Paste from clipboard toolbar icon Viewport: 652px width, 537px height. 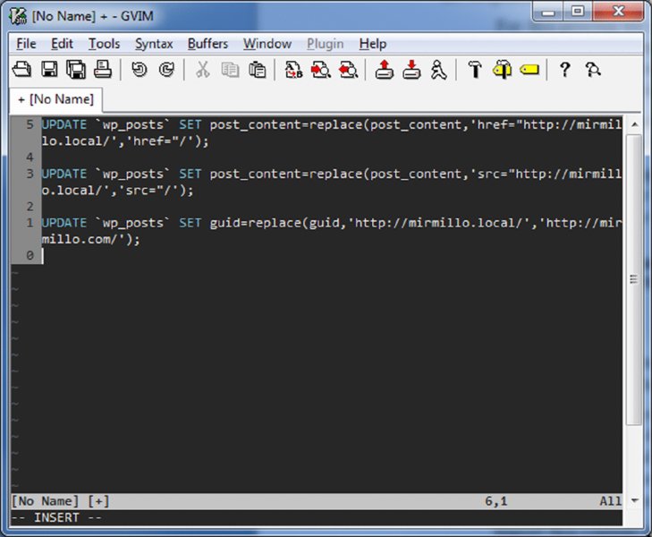click(x=258, y=70)
